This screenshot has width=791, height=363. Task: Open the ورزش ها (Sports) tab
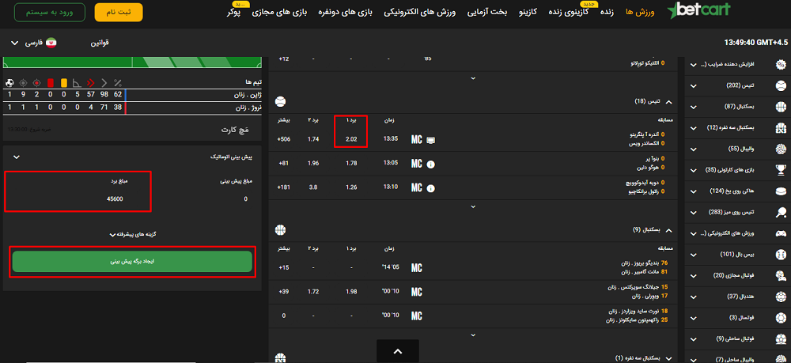click(640, 12)
